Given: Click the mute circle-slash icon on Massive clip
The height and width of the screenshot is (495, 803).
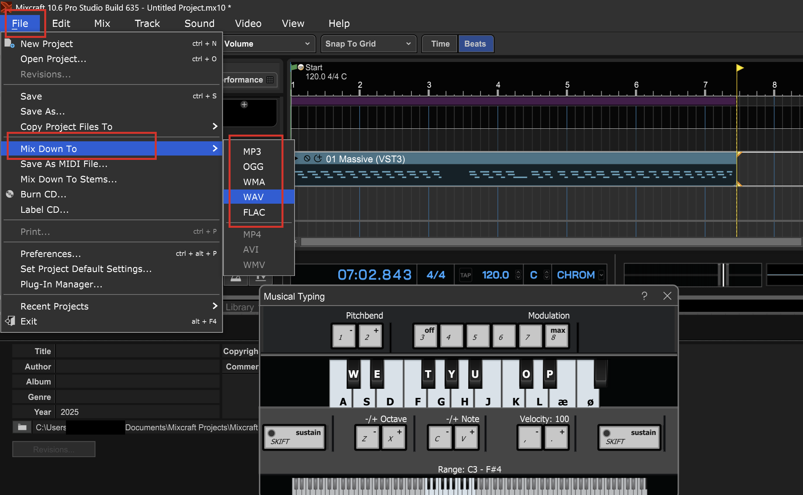Looking at the screenshot, I should tap(307, 159).
